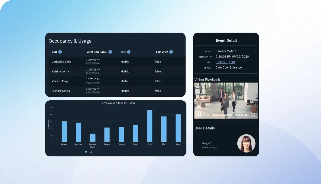Viewport: 321px width, 184px height.
Task: Select the Vincent Maye row
Action: (117, 81)
